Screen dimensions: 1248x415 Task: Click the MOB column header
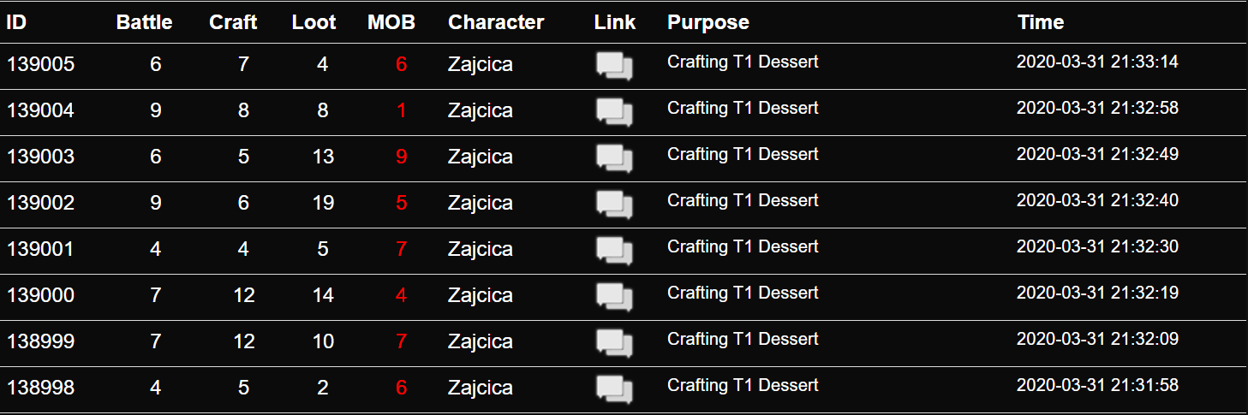(x=391, y=22)
